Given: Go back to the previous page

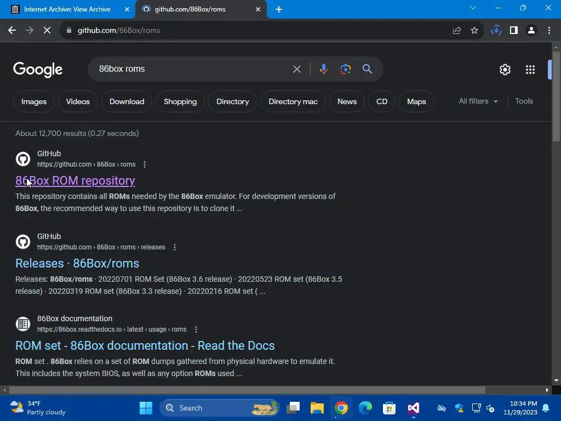Looking at the screenshot, I should (12, 31).
